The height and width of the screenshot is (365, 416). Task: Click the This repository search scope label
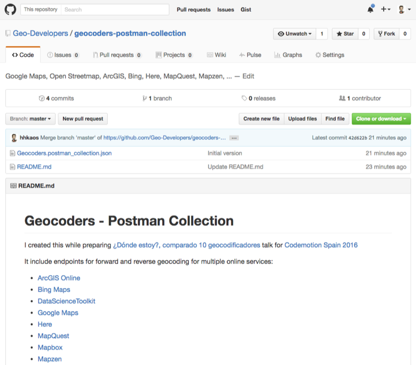point(41,9)
